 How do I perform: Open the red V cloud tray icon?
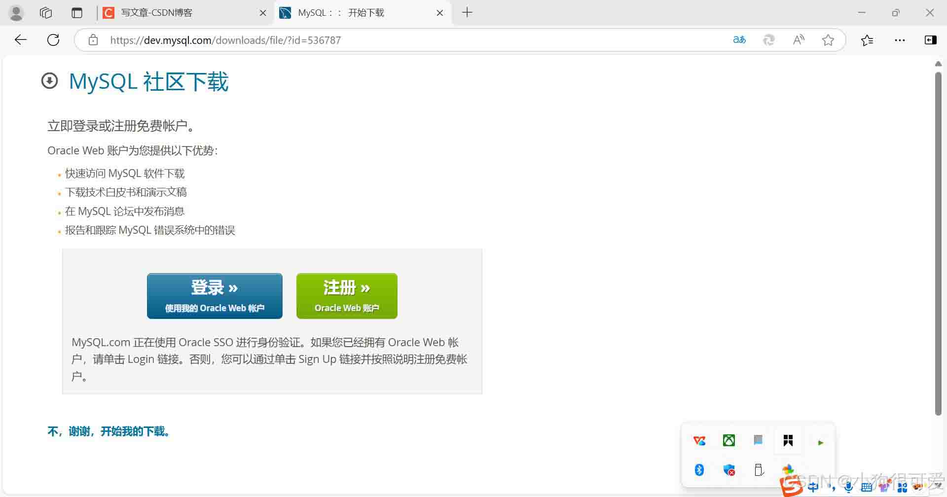click(699, 441)
